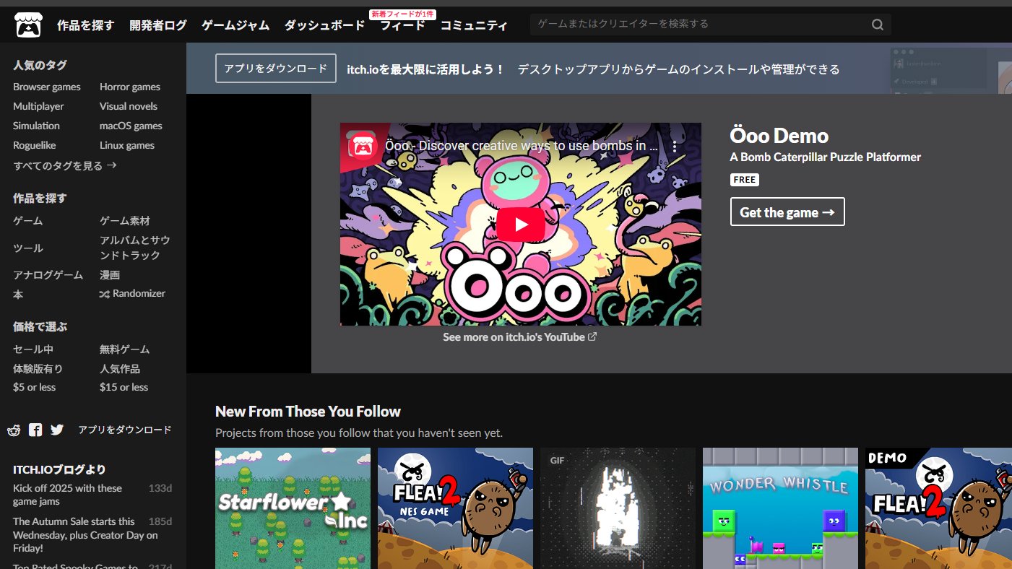The image size is (1012, 569).
Task: Click the 新着フィードが1件 notification badge
Action: (402, 14)
